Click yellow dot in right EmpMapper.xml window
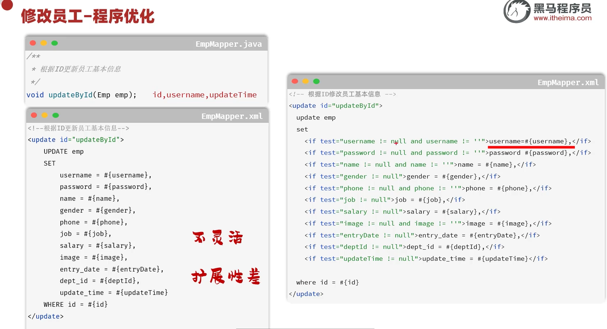The height and width of the screenshot is (329, 607). pos(306,82)
